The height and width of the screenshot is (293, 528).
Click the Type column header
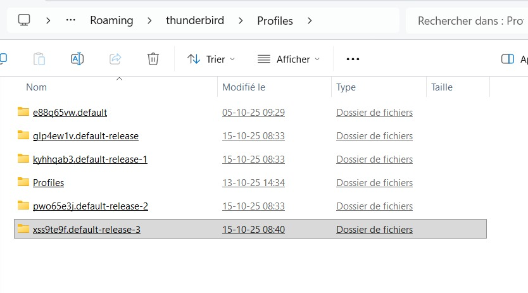click(x=346, y=87)
